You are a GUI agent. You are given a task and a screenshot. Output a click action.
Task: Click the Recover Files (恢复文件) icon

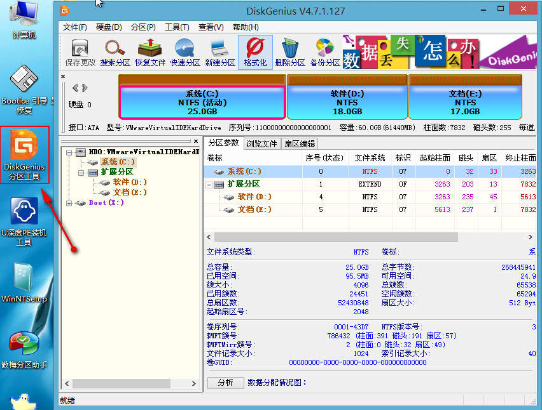coord(150,52)
